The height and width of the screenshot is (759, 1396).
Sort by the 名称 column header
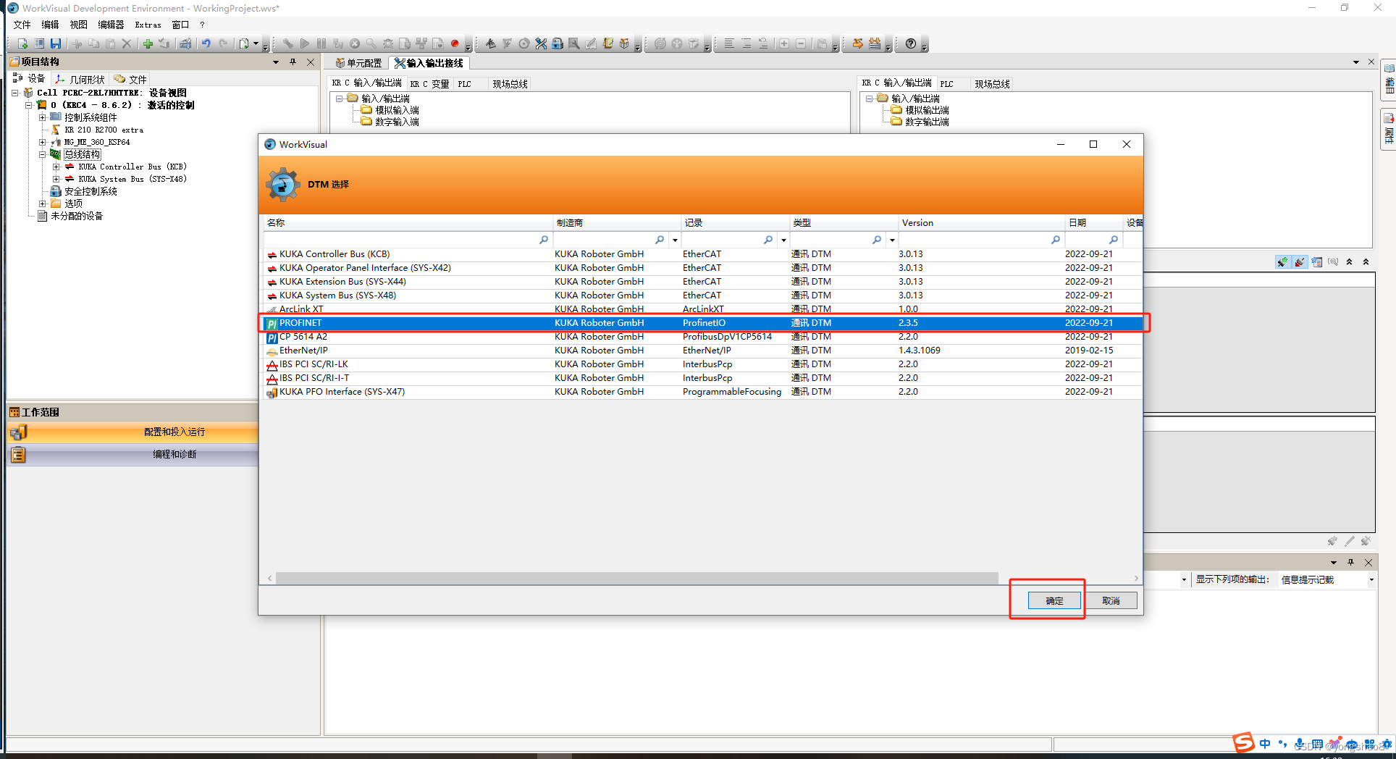coord(408,222)
